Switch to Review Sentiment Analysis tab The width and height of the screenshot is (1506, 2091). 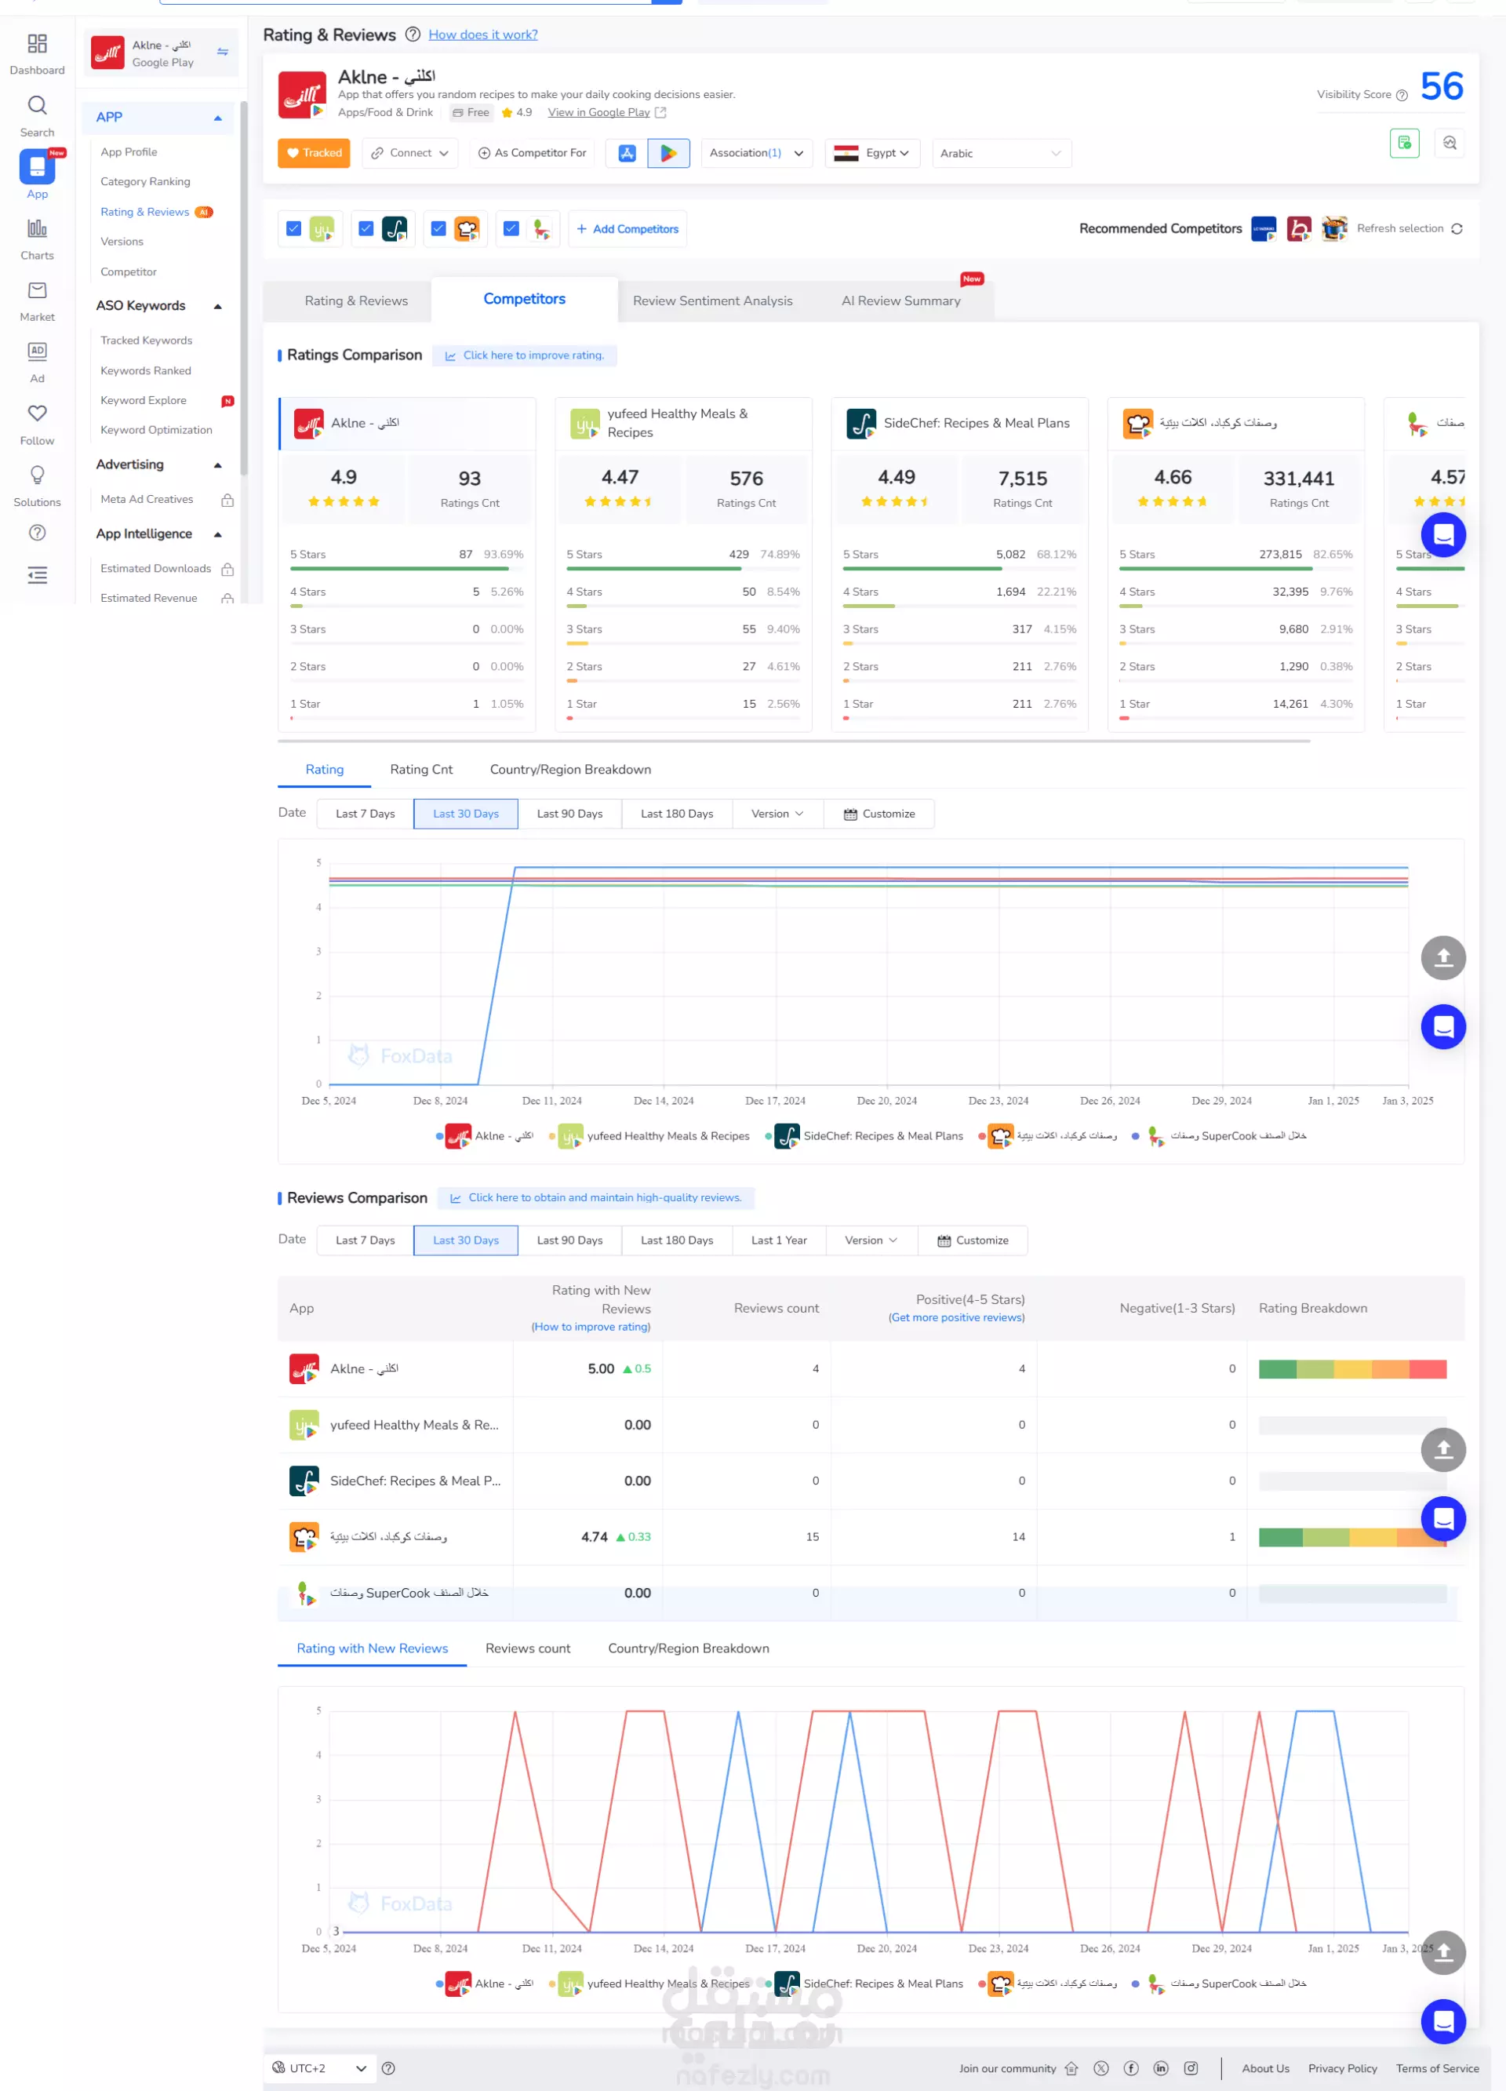712,301
